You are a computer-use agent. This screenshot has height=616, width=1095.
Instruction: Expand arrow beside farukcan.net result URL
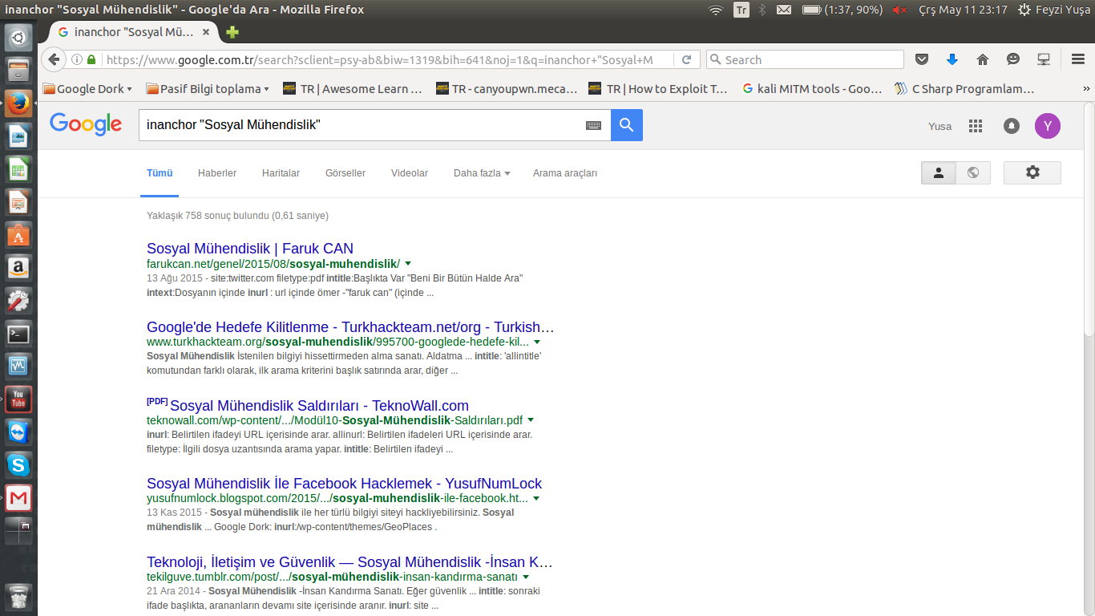408,264
